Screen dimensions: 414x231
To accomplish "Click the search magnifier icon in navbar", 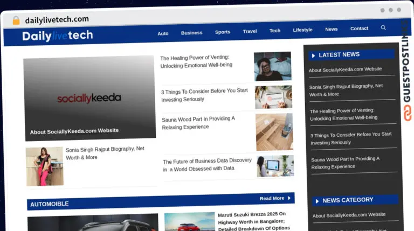I will tap(383, 28).
